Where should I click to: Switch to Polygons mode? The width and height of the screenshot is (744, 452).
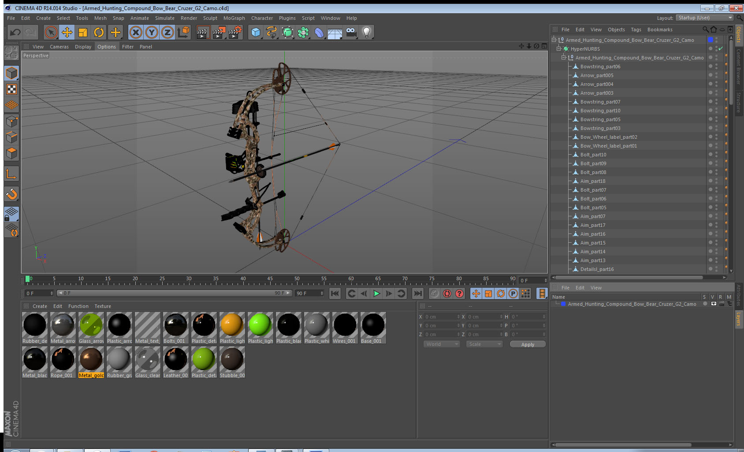point(11,153)
